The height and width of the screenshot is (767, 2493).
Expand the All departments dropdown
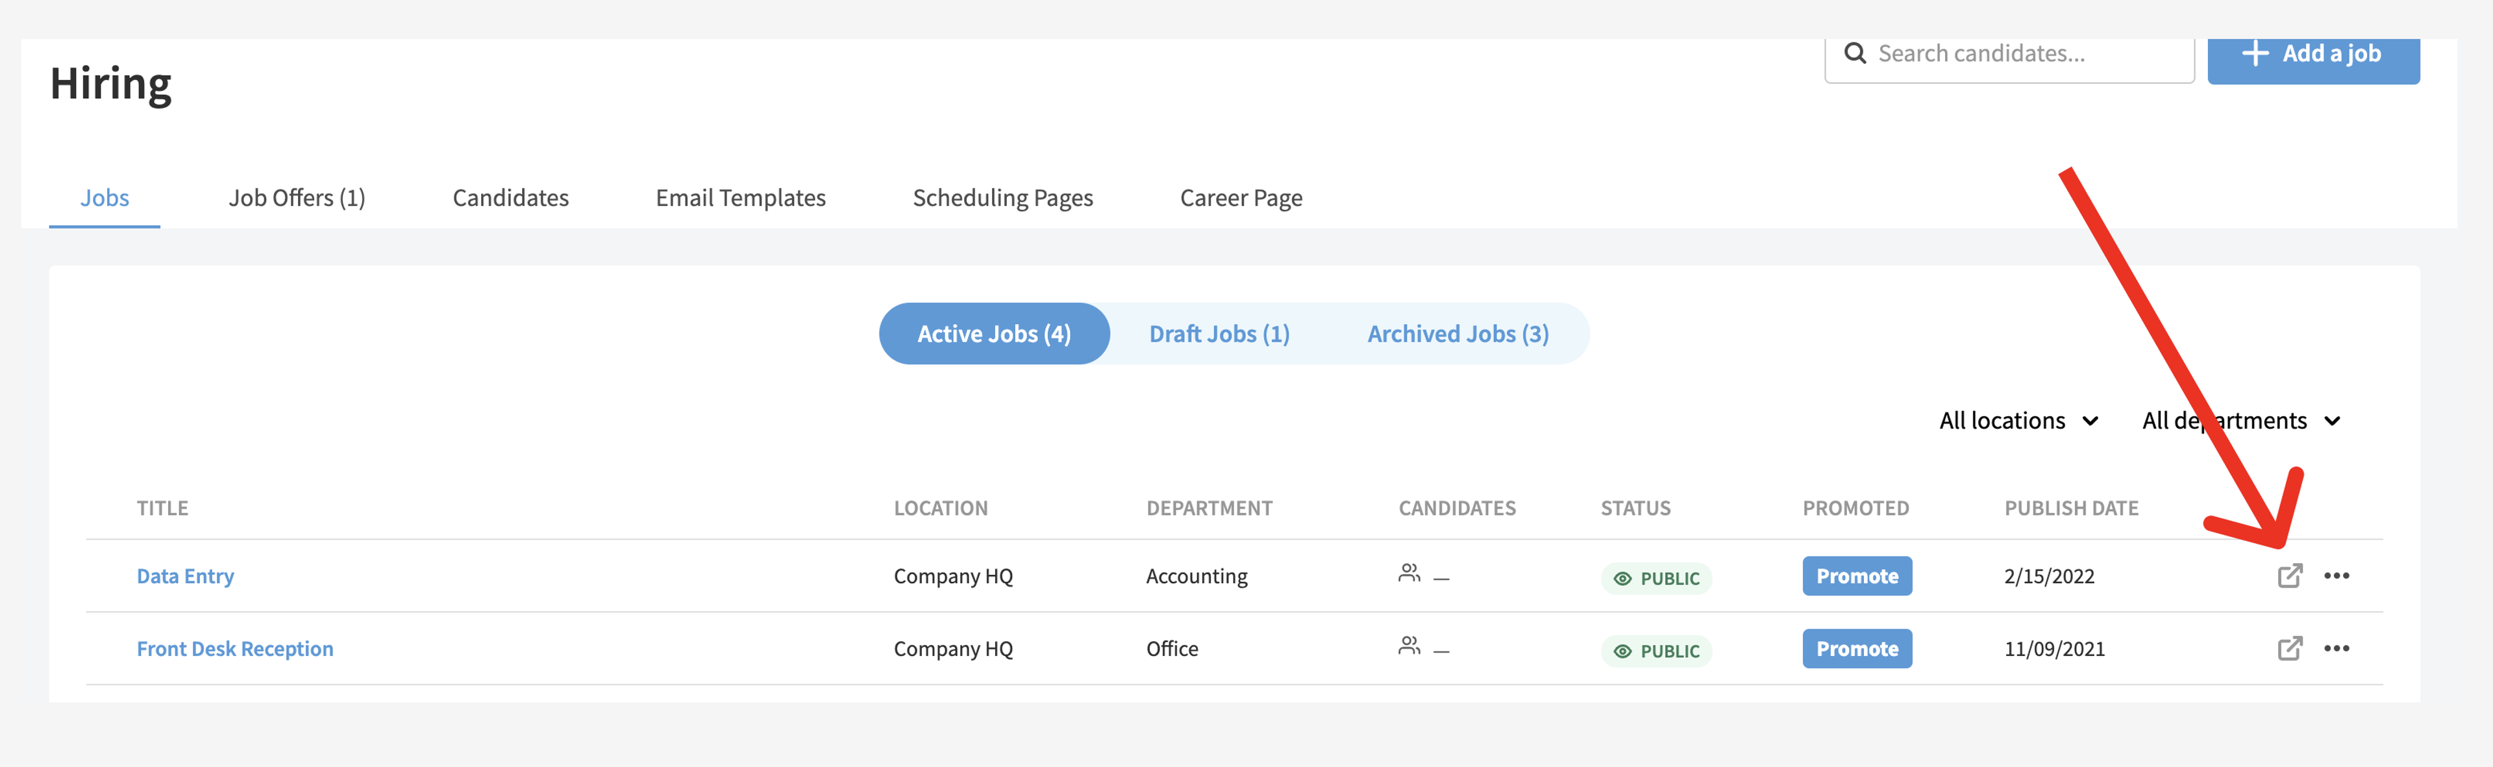click(x=2241, y=420)
